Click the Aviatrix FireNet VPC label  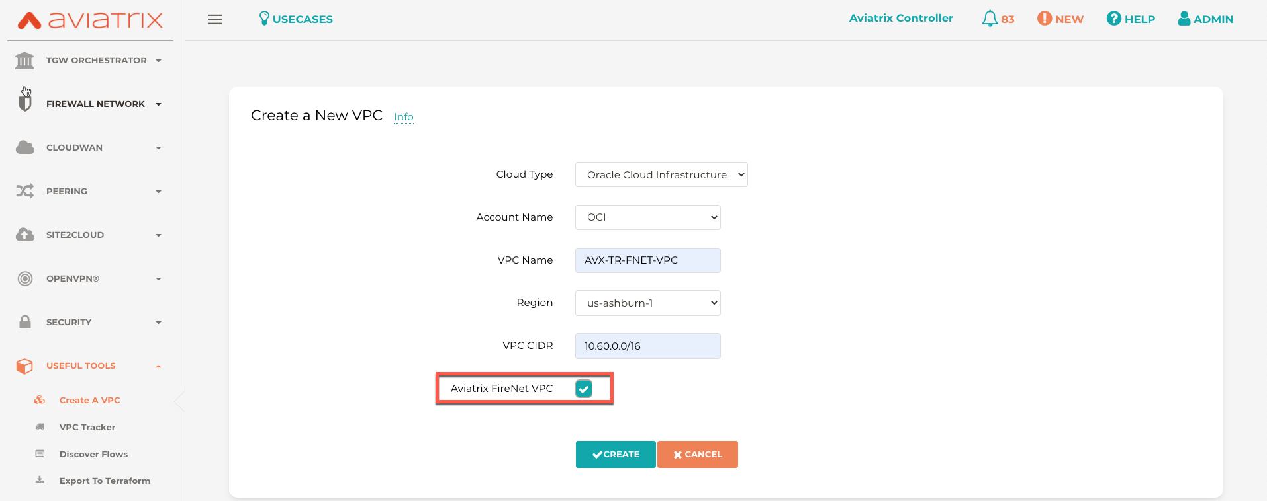(x=502, y=389)
